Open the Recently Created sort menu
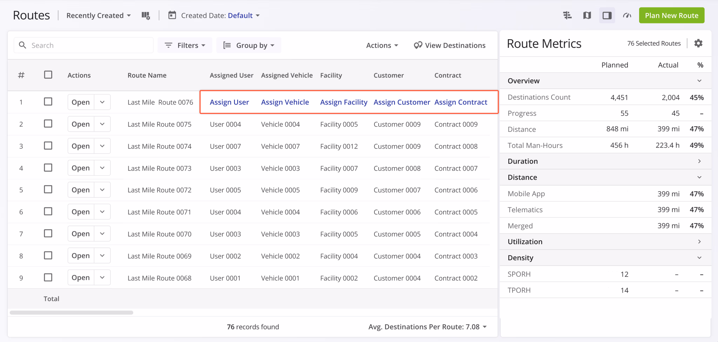Viewport: 718px width, 342px height. 98,15
